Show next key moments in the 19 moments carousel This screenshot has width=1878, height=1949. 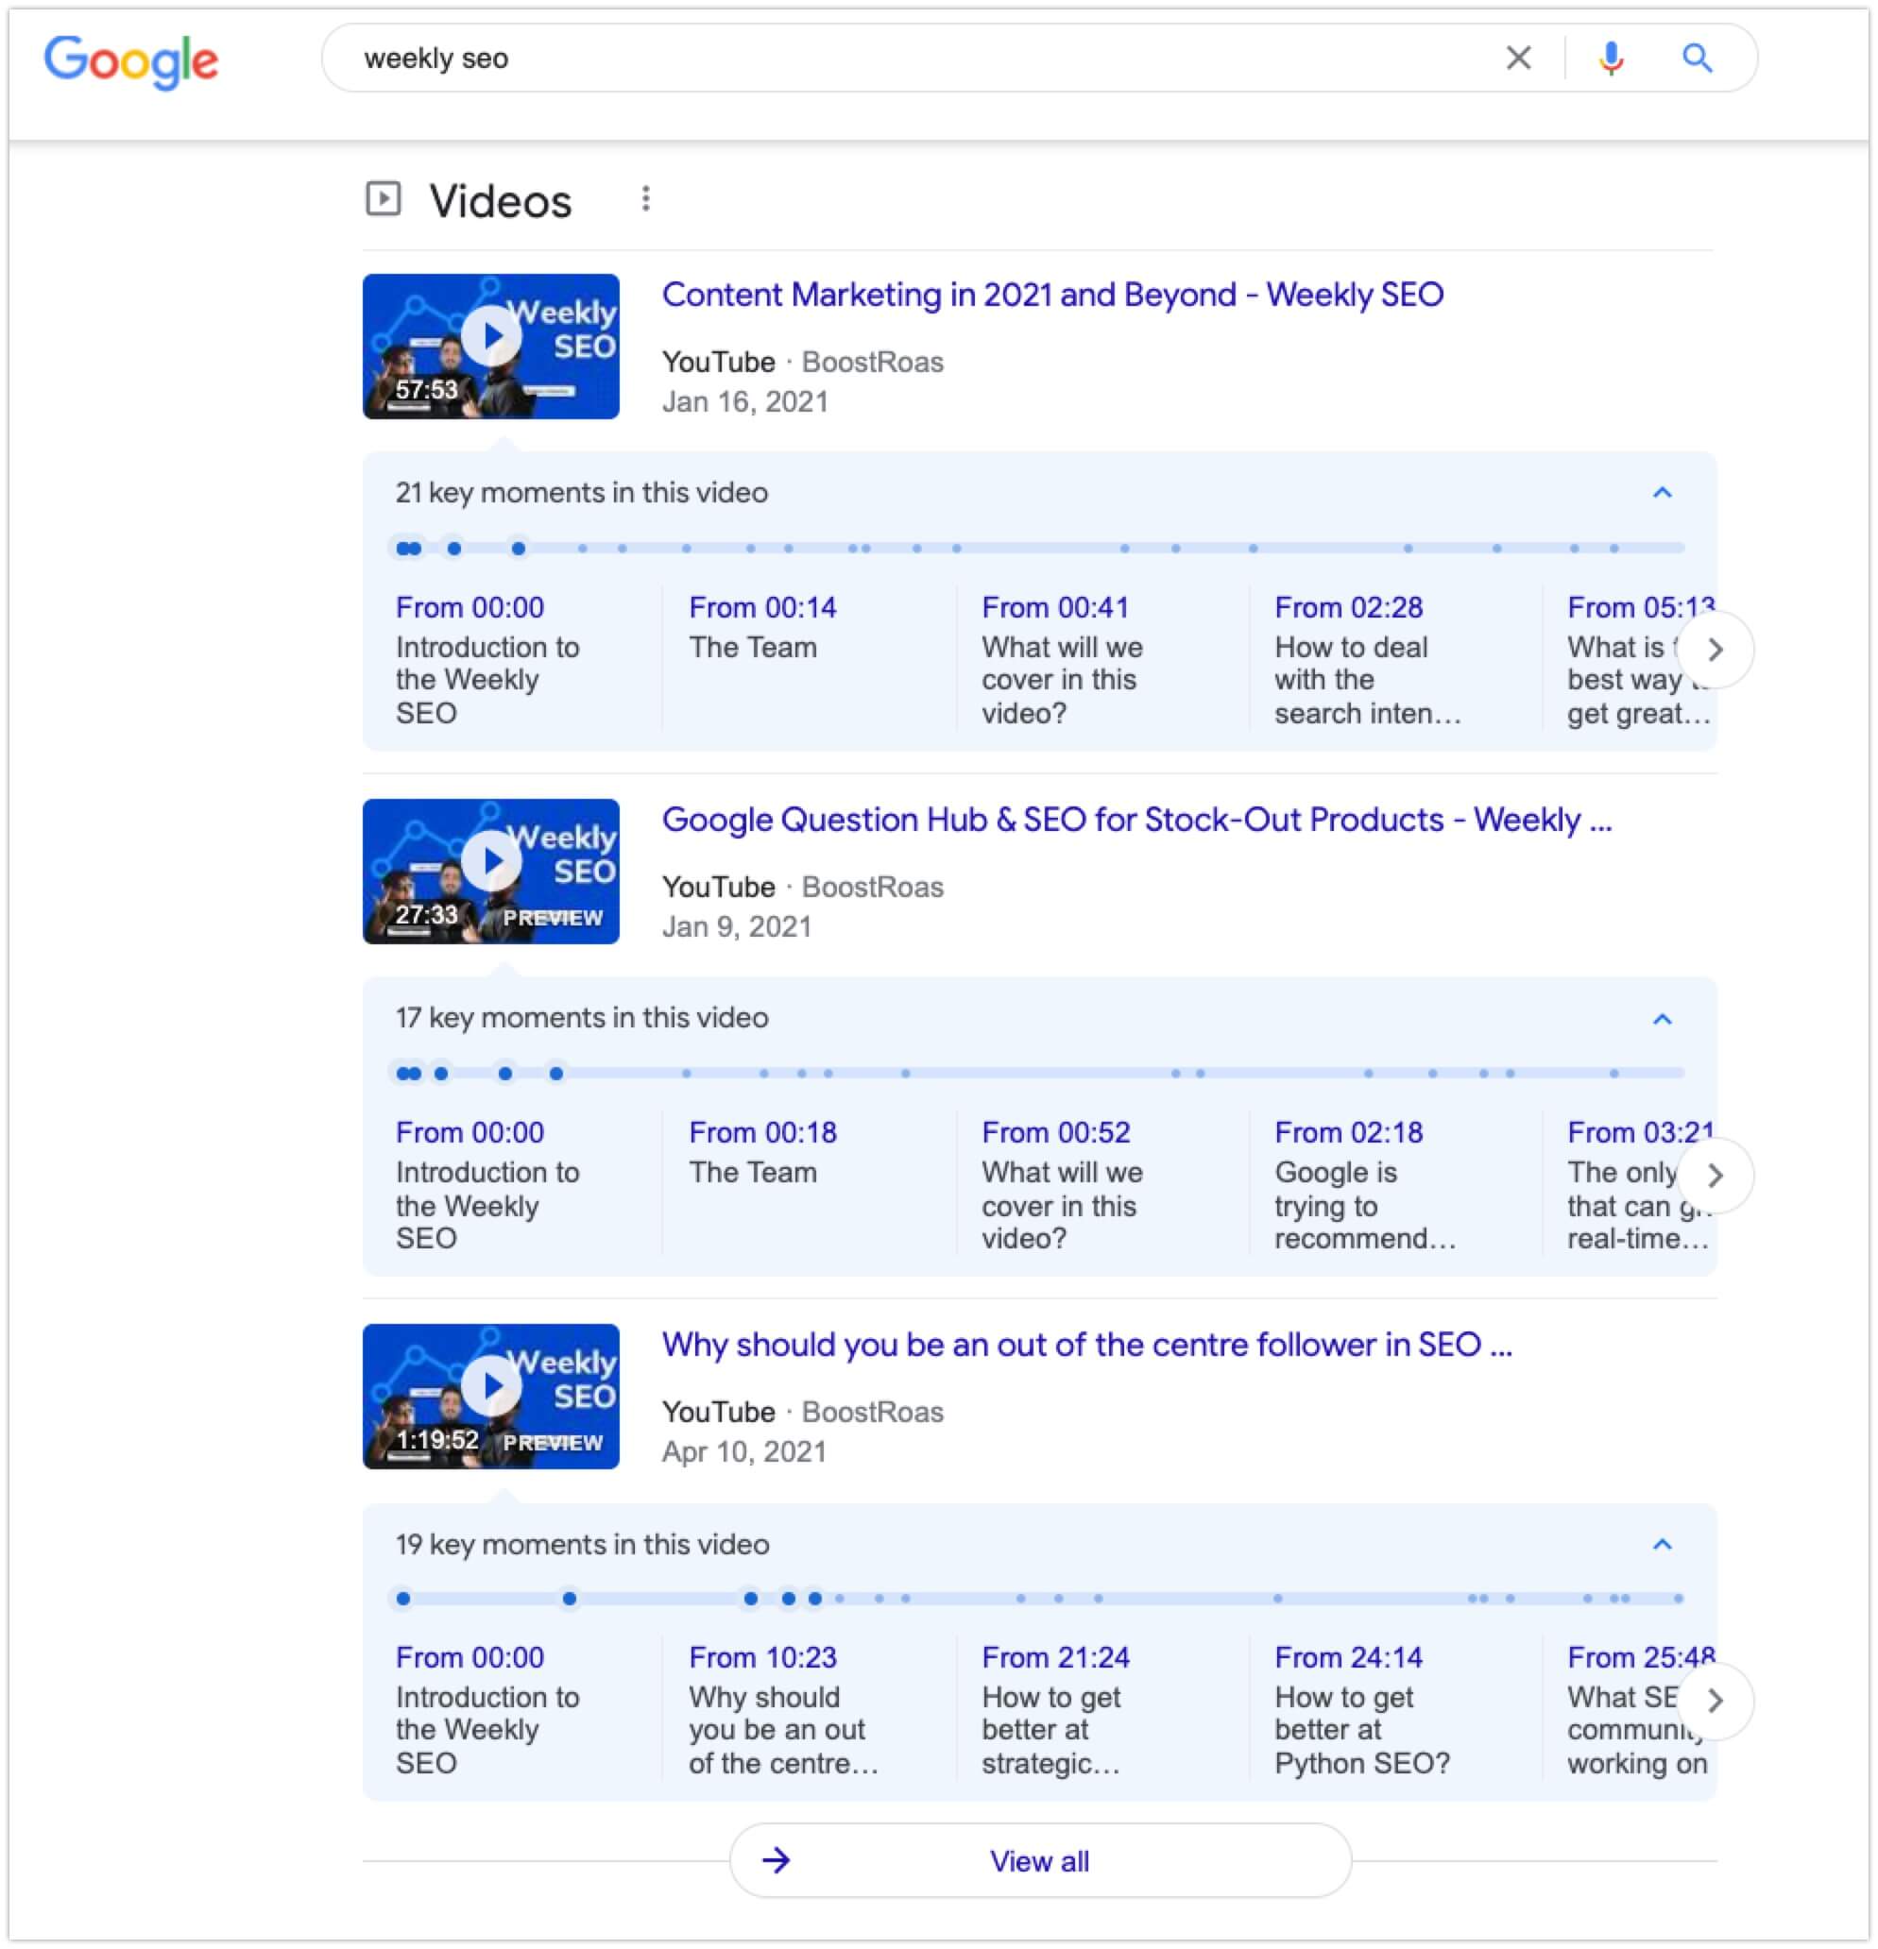click(x=1715, y=1701)
